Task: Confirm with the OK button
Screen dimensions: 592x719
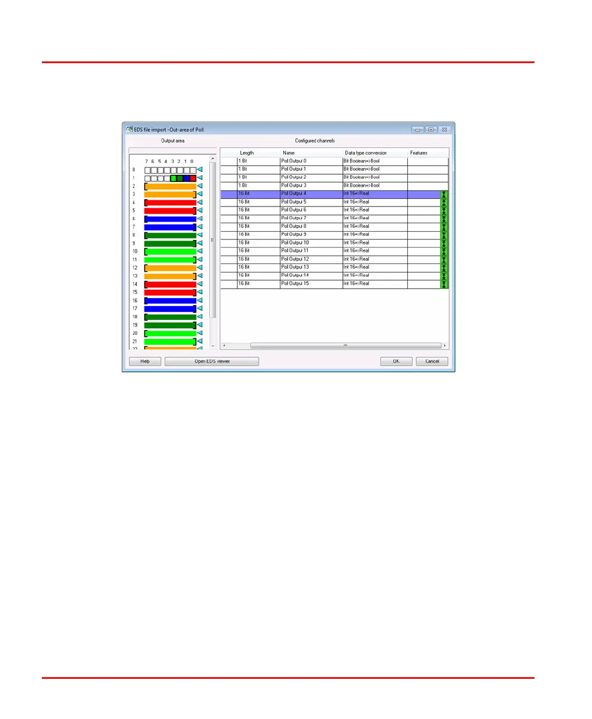Action: [x=396, y=362]
